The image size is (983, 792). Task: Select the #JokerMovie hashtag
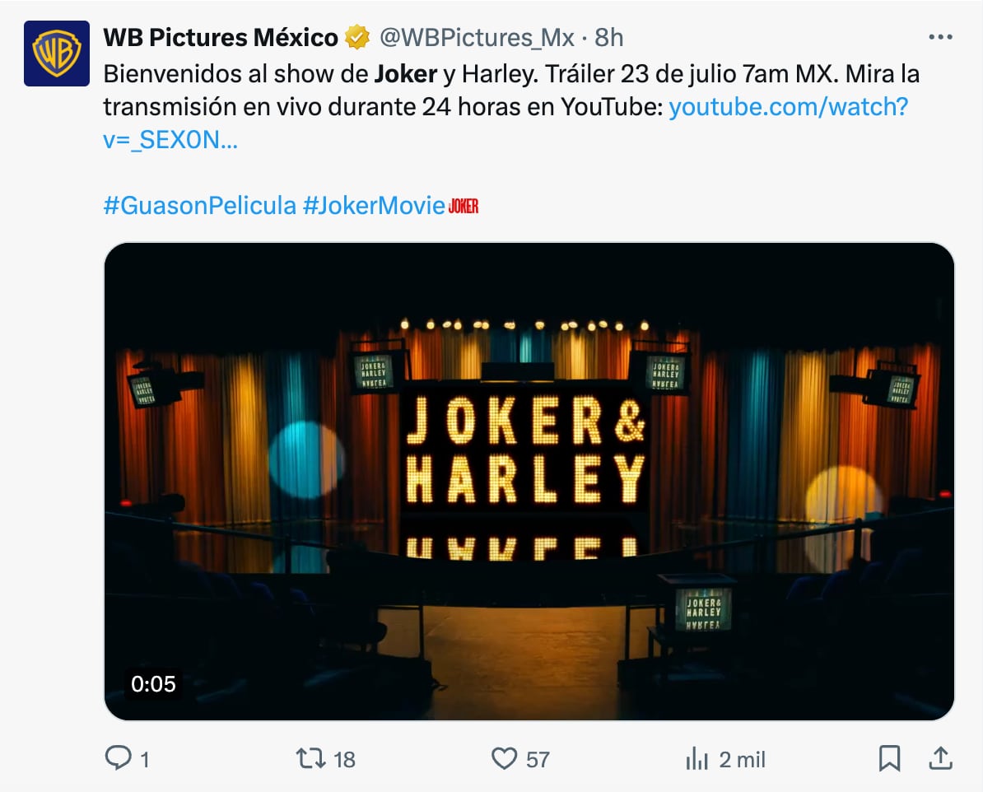pyautogui.click(x=374, y=206)
